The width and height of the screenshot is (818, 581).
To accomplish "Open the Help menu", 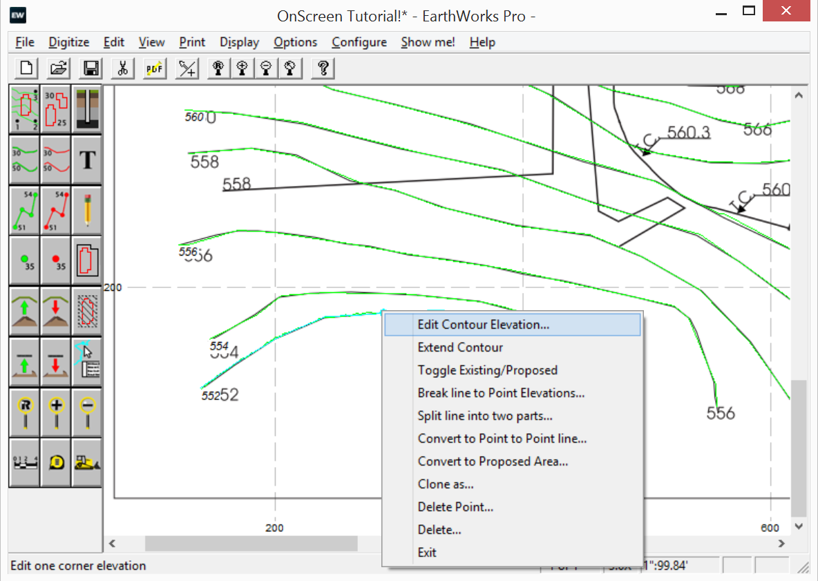I will 482,42.
